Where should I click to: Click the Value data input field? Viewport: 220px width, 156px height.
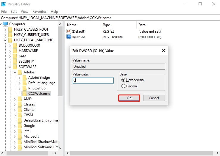click(x=93, y=81)
